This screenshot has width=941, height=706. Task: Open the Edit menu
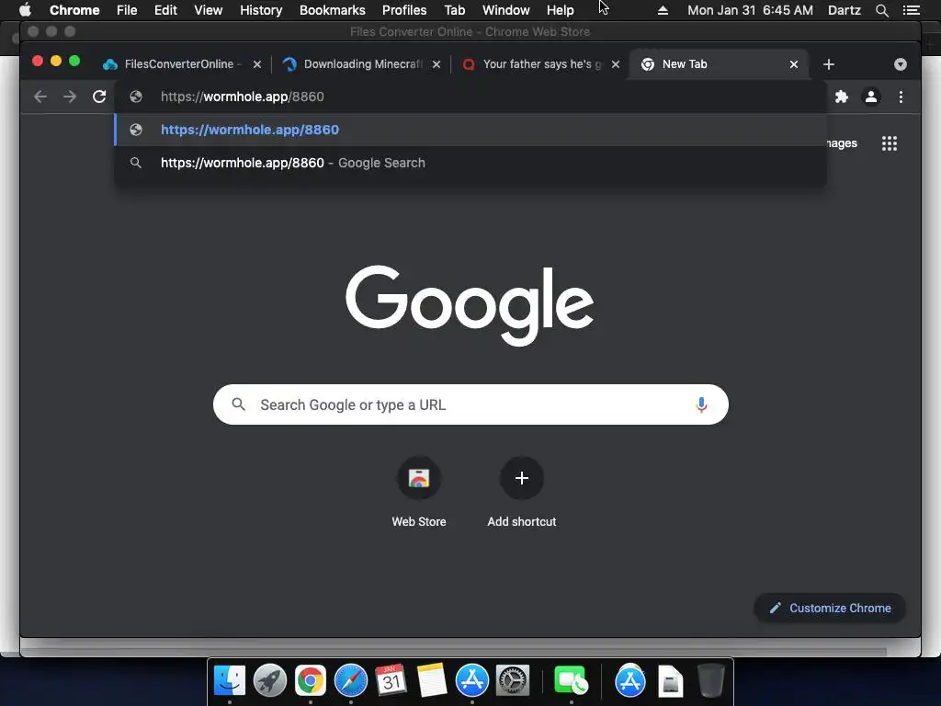pos(165,10)
